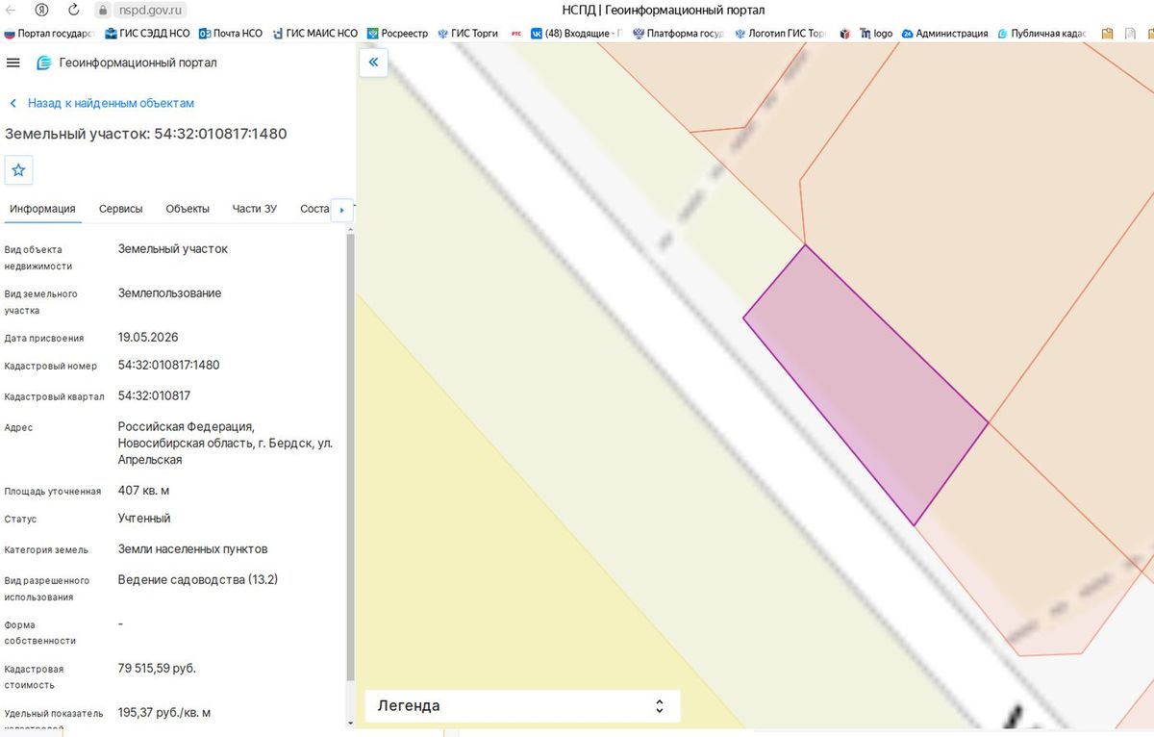Open the ГИС Торги bookmark
Image resolution: width=1154 pixels, height=737 pixels.
tap(467, 33)
